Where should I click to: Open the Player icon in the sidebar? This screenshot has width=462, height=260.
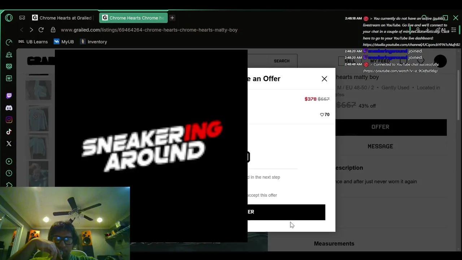pyautogui.click(x=9, y=161)
